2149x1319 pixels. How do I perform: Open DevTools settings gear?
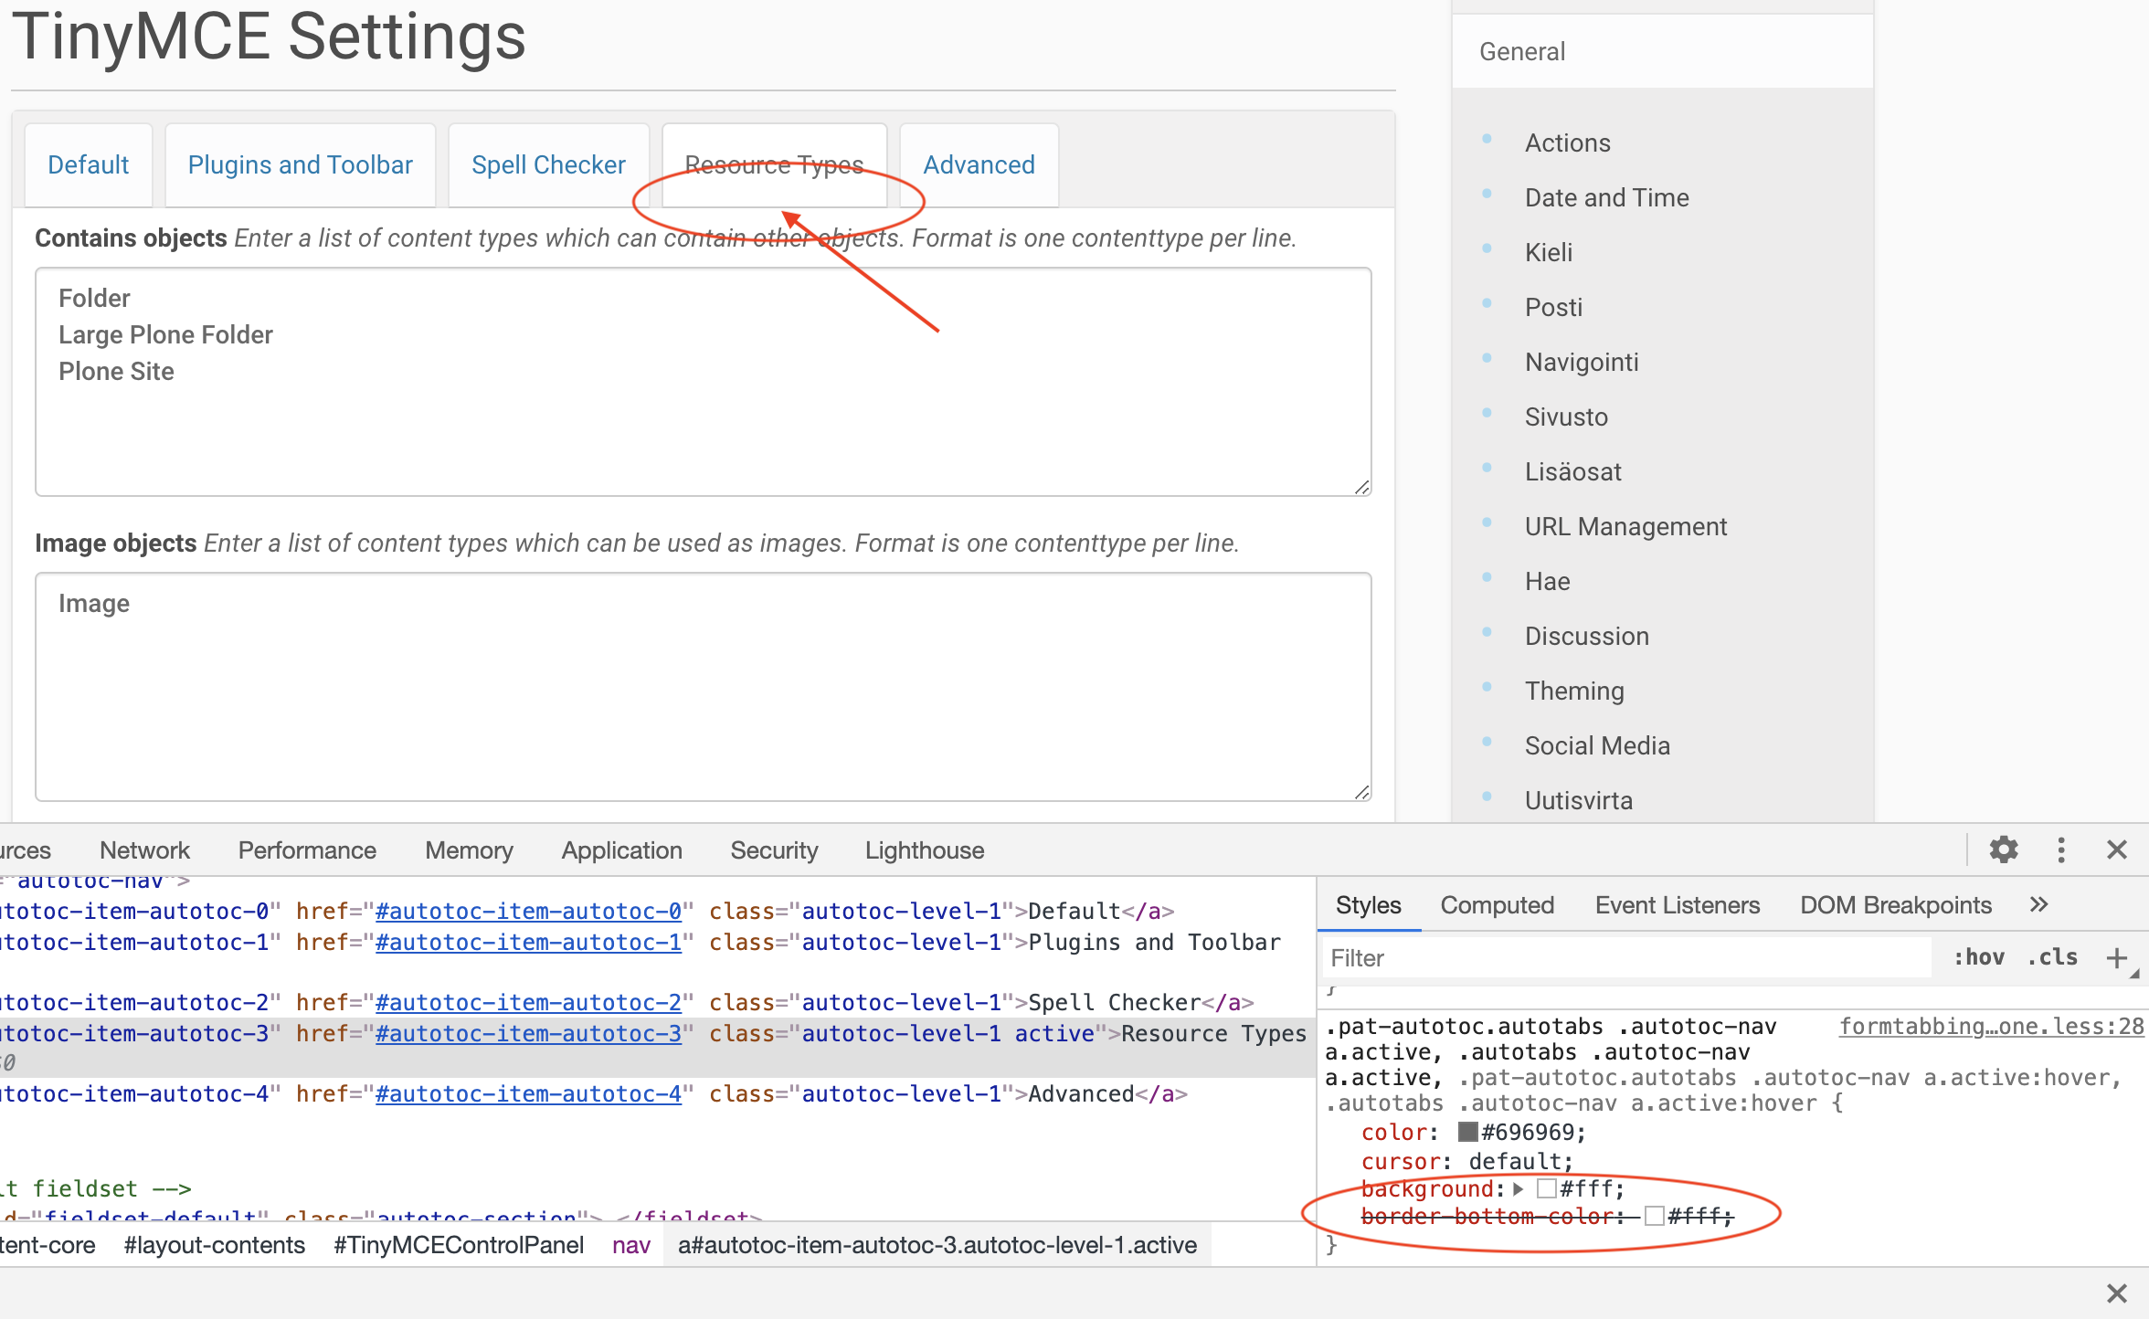click(x=2004, y=849)
